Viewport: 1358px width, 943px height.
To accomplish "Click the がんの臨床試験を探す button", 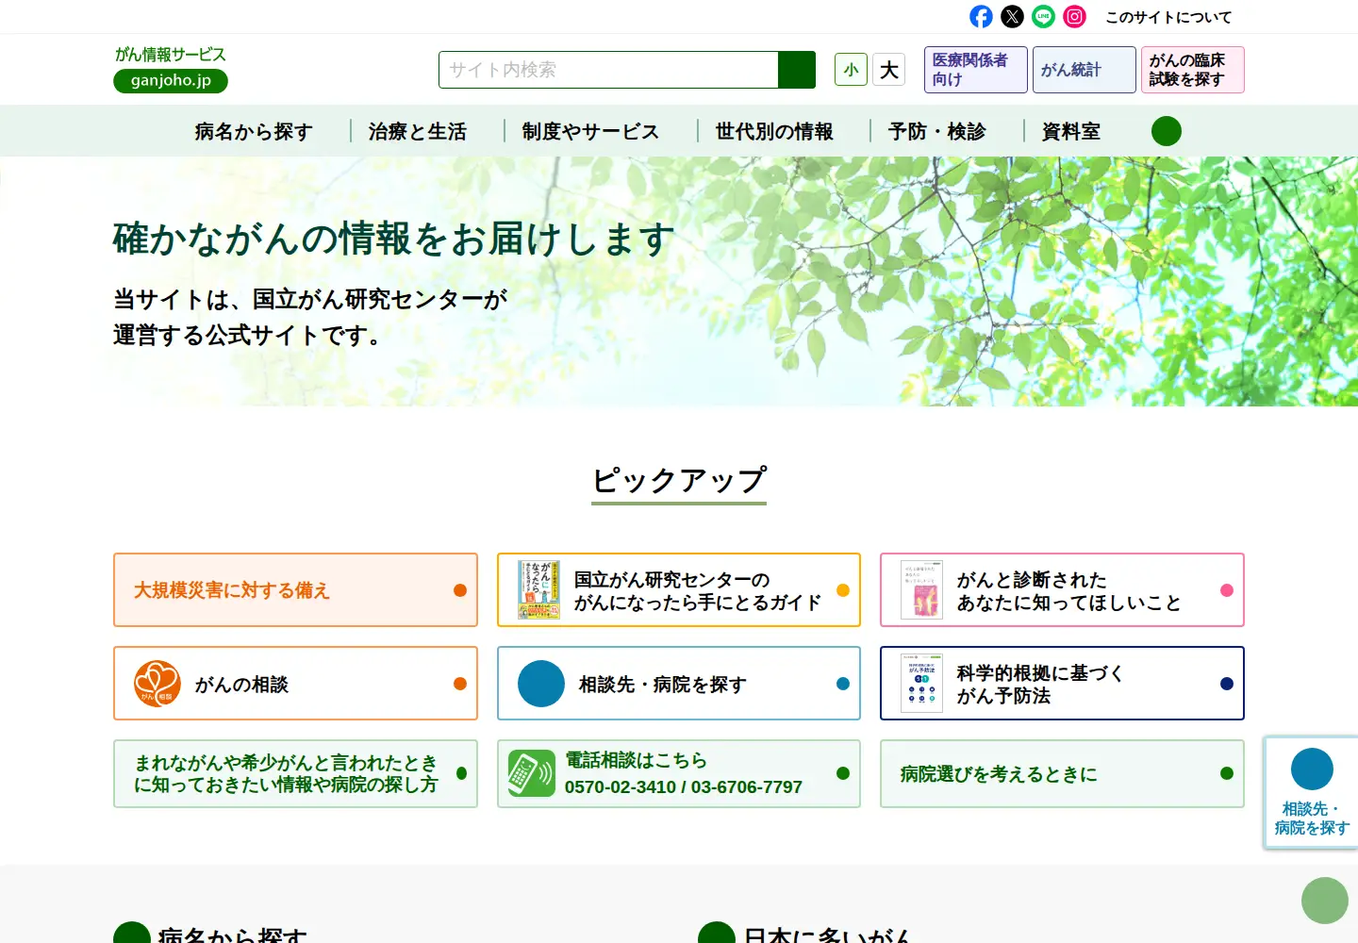I will click(x=1193, y=70).
